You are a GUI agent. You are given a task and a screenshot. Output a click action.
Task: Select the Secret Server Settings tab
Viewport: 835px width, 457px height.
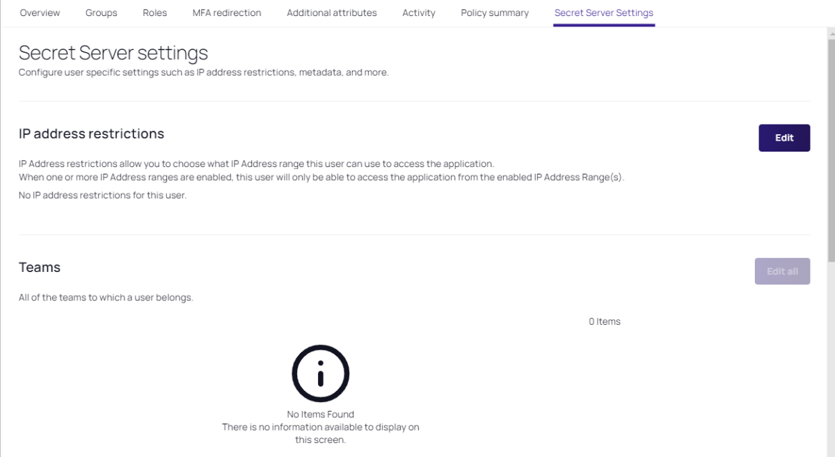(x=603, y=13)
